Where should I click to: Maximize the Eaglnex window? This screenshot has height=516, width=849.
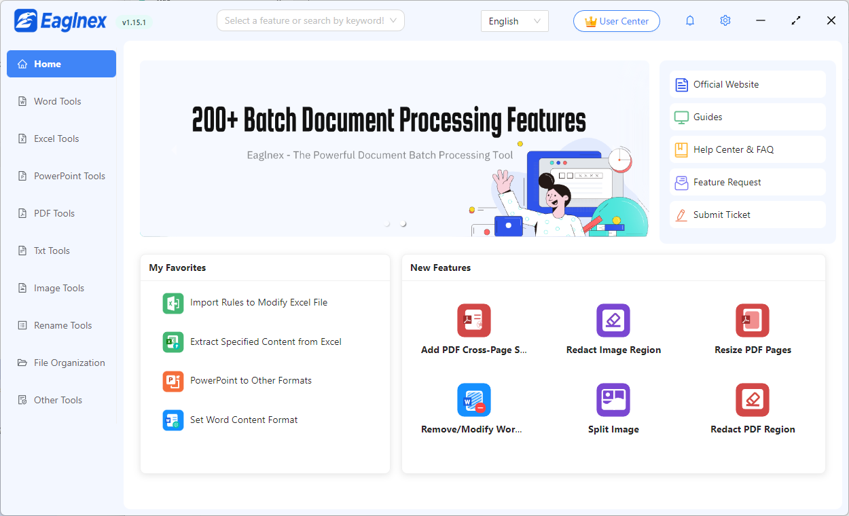click(x=796, y=21)
